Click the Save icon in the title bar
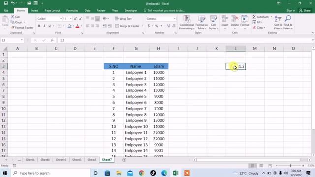The height and width of the screenshot is (177, 315). (x=6, y=3)
